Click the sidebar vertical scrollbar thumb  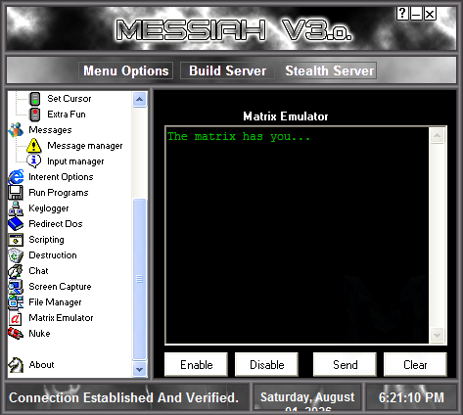tap(140, 279)
